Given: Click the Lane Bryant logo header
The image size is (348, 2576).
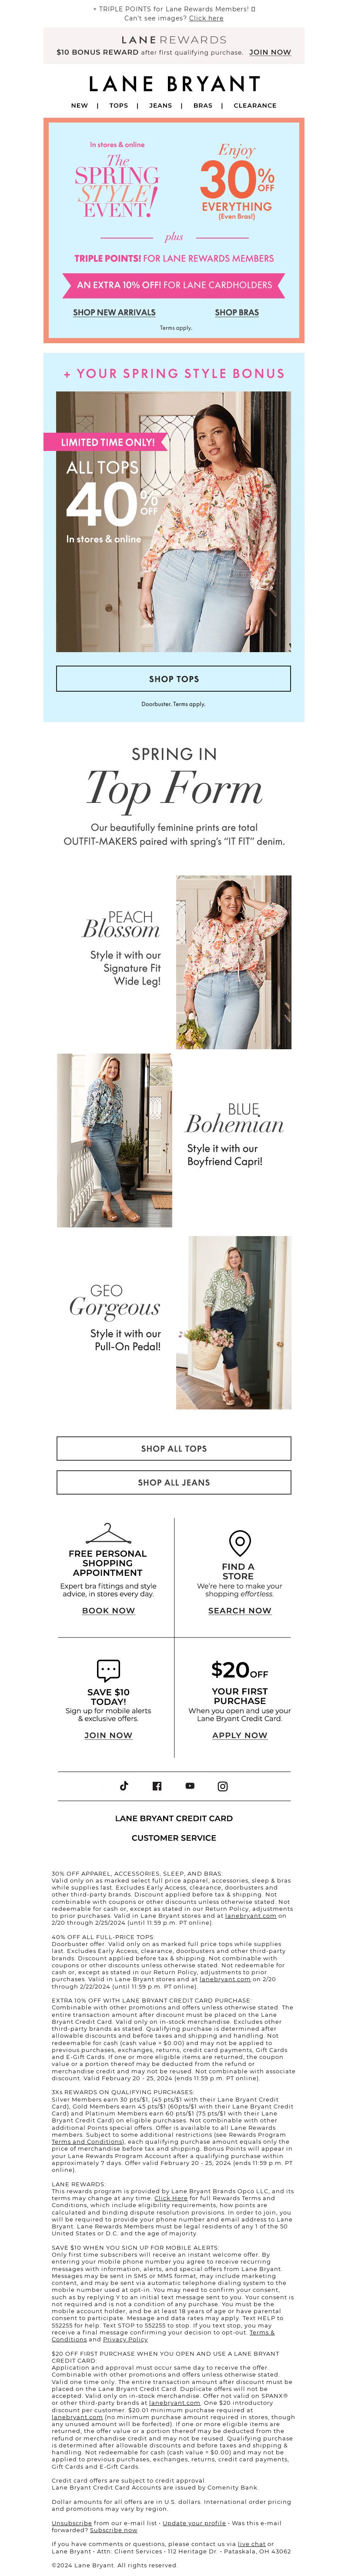Looking at the screenshot, I should tap(174, 84).
